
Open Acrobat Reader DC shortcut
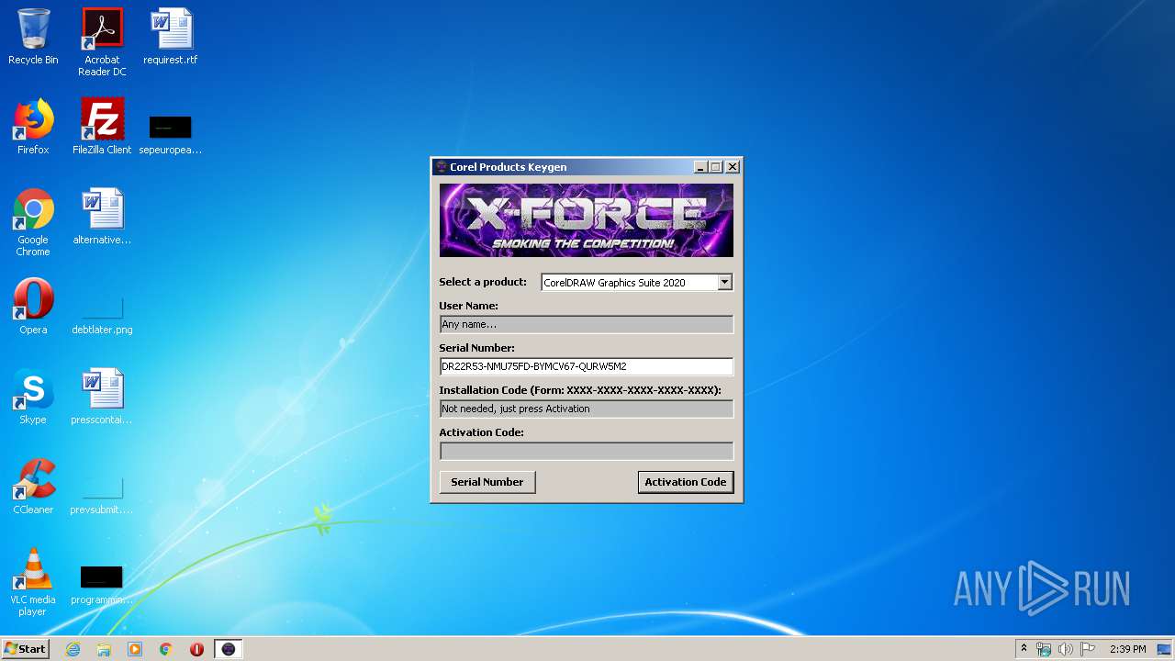coord(102,42)
